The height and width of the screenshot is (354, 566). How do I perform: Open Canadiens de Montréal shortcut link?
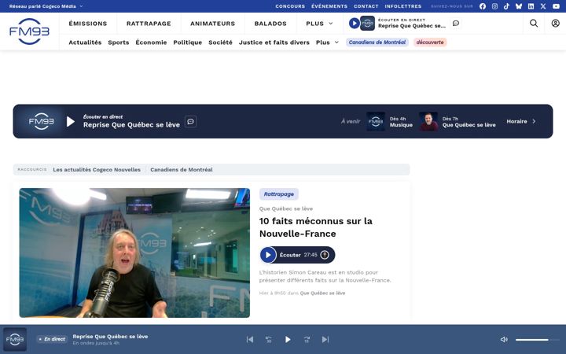pyautogui.click(x=182, y=169)
